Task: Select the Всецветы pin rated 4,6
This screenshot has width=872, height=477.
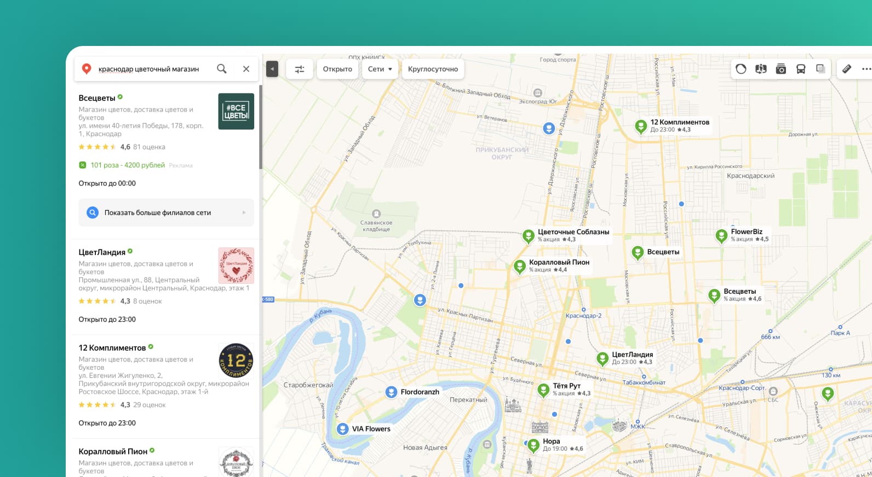Action: tap(714, 296)
